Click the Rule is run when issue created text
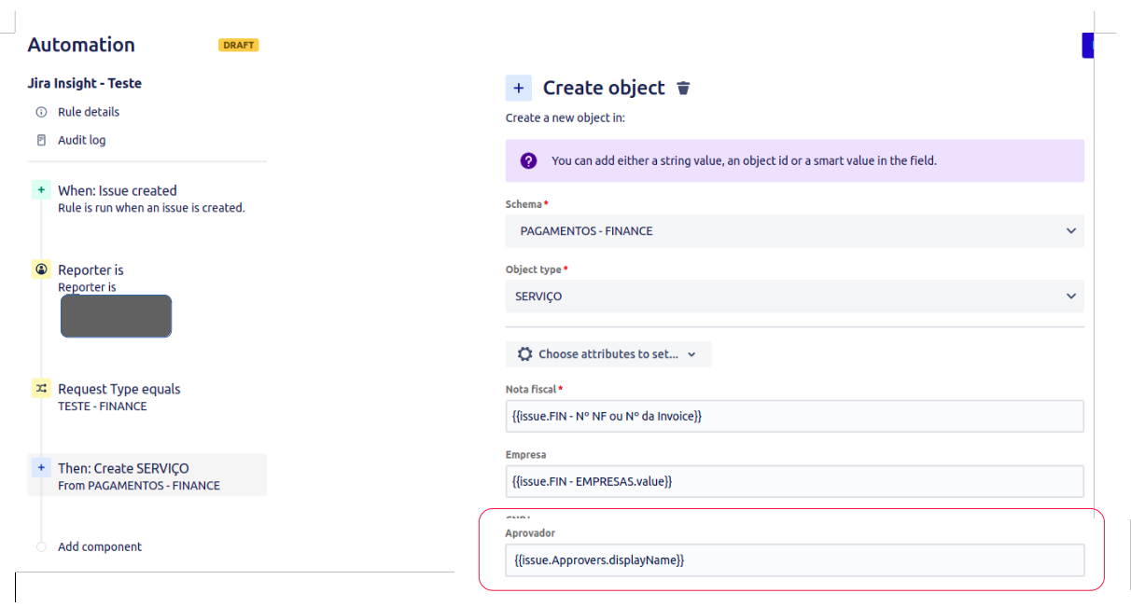The width and height of the screenshot is (1131, 607). point(151,208)
